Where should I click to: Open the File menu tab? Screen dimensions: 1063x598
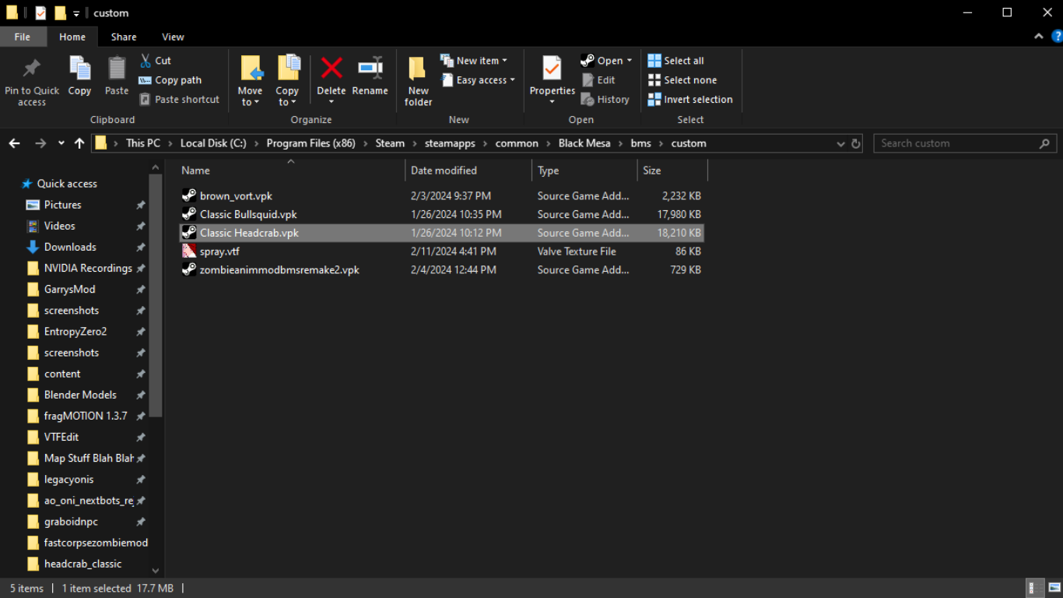(23, 37)
